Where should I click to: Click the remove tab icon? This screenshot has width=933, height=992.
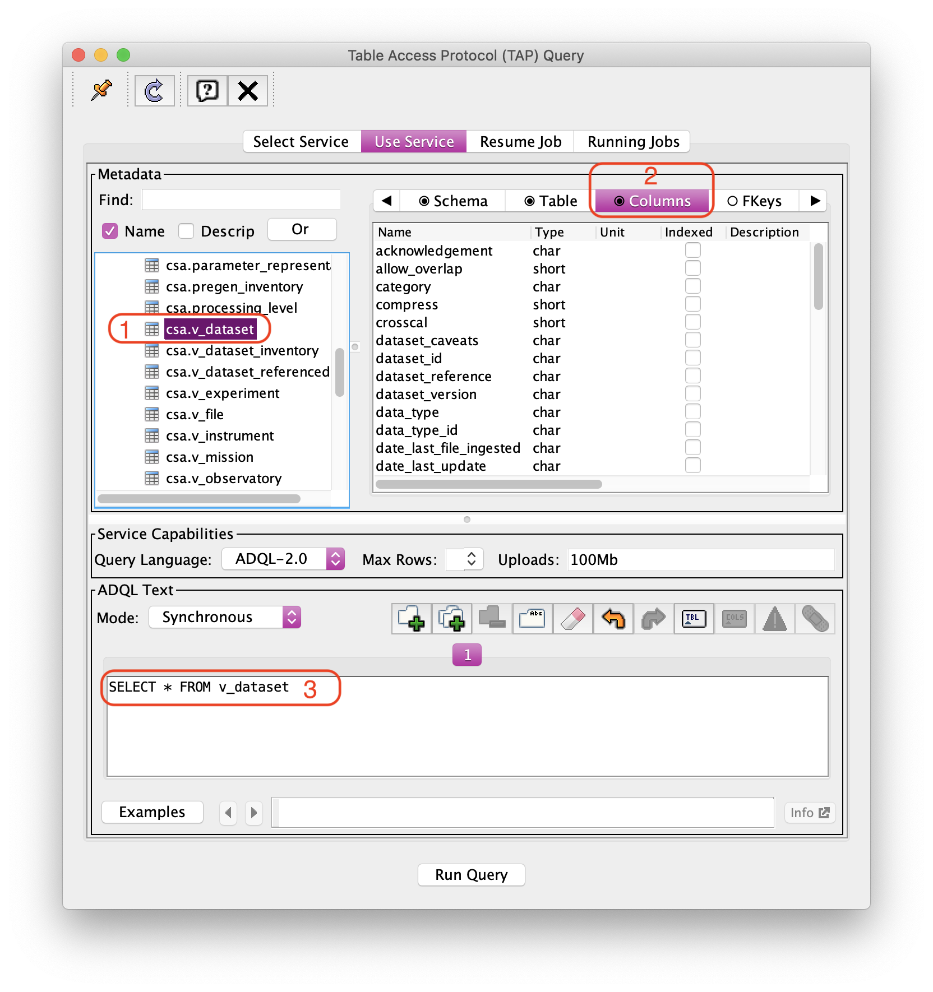492,619
